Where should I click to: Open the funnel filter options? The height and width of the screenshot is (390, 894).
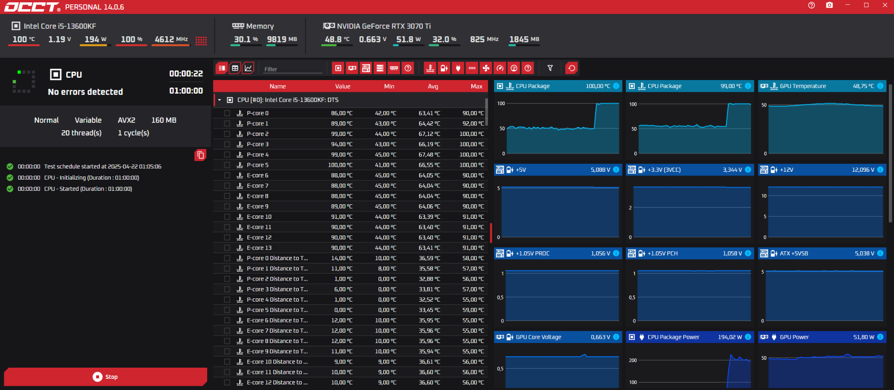click(x=550, y=68)
